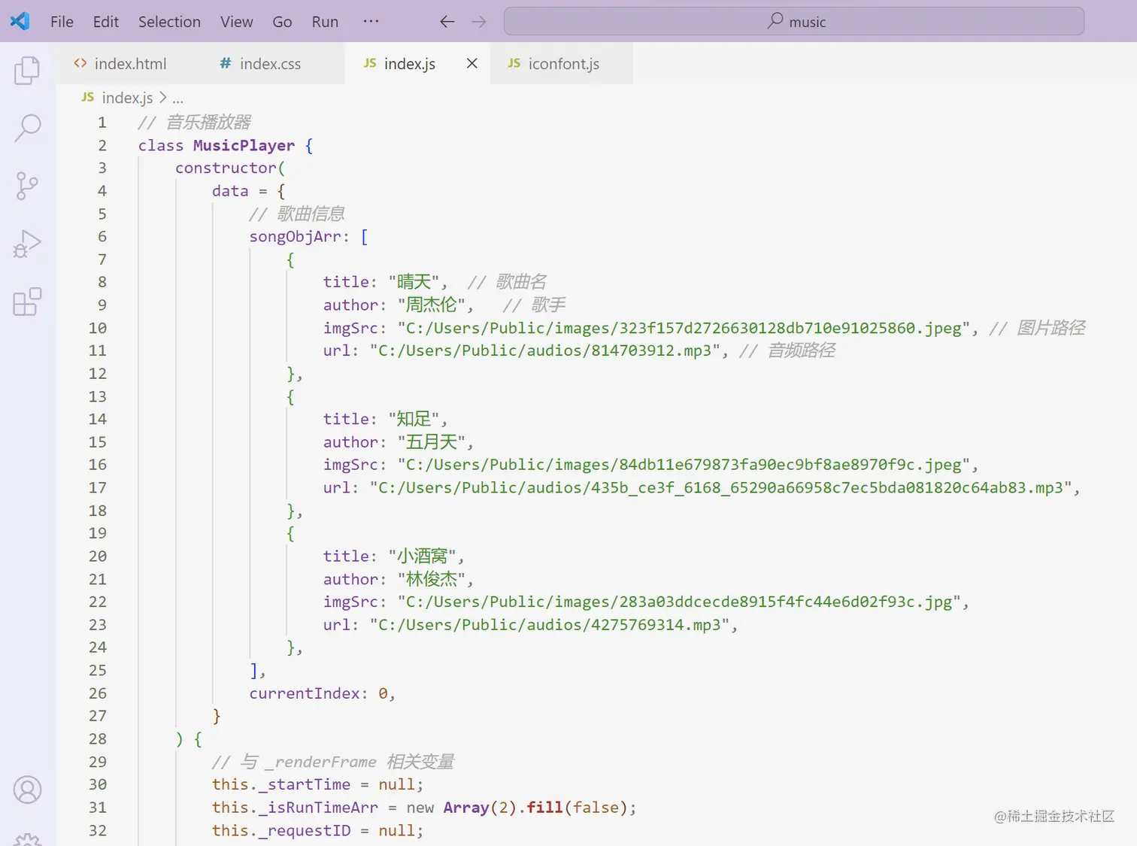Click the "周杰伦" author string
Viewport: 1137px width, 846px height.
[x=432, y=305]
